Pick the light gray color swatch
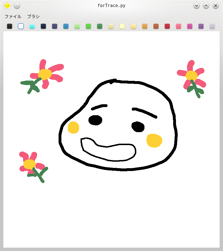 click(x=212, y=26)
